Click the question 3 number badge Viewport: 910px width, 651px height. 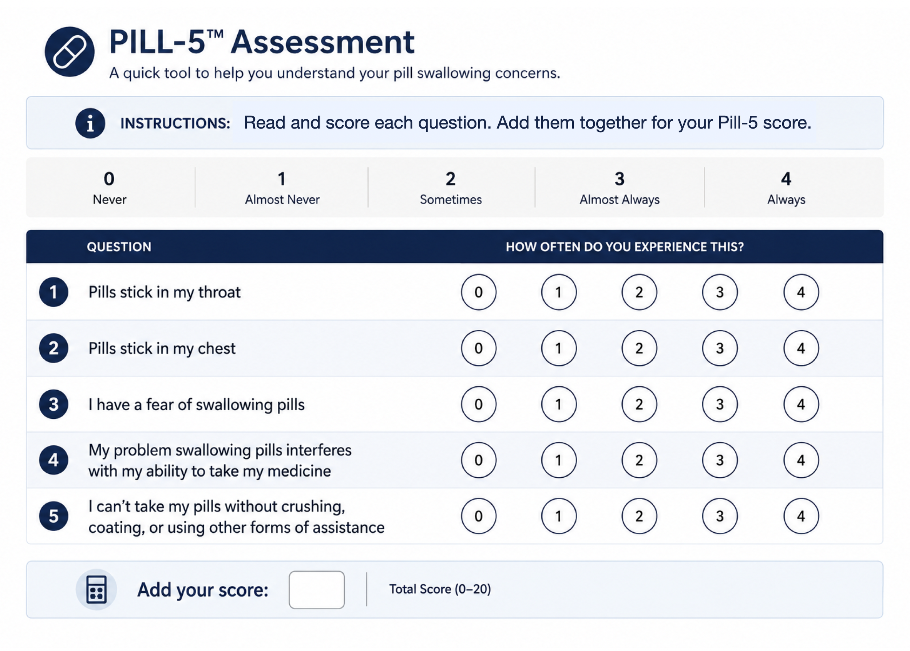point(54,405)
